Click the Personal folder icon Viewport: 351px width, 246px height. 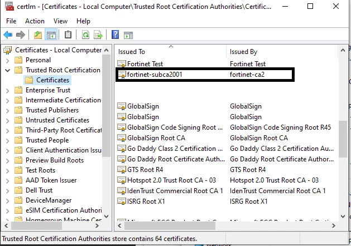(18, 60)
